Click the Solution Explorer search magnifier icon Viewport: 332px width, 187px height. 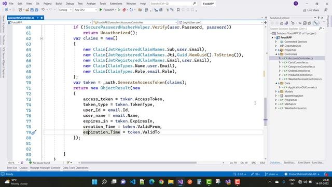click(320, 29)
